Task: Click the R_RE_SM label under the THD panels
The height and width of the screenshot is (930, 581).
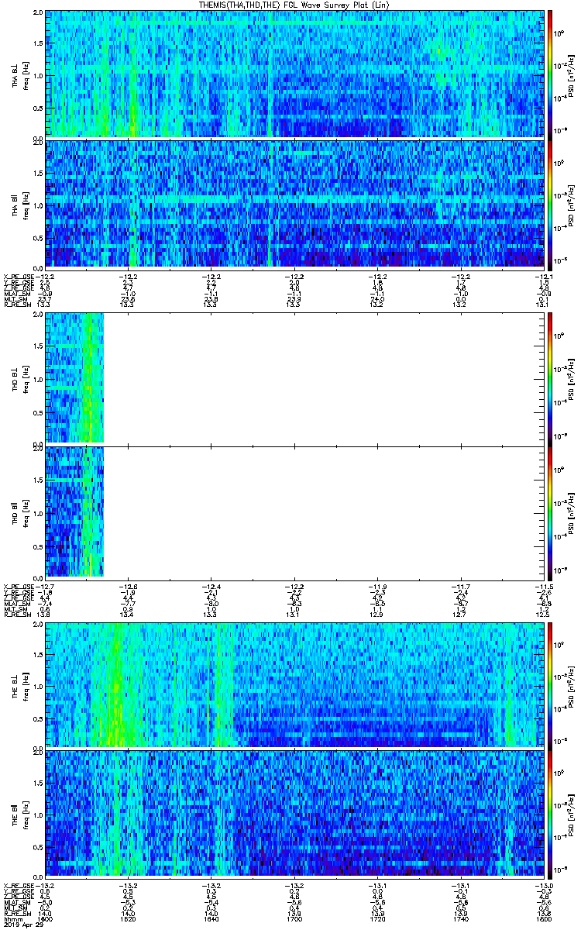Action: pos(17,614)
